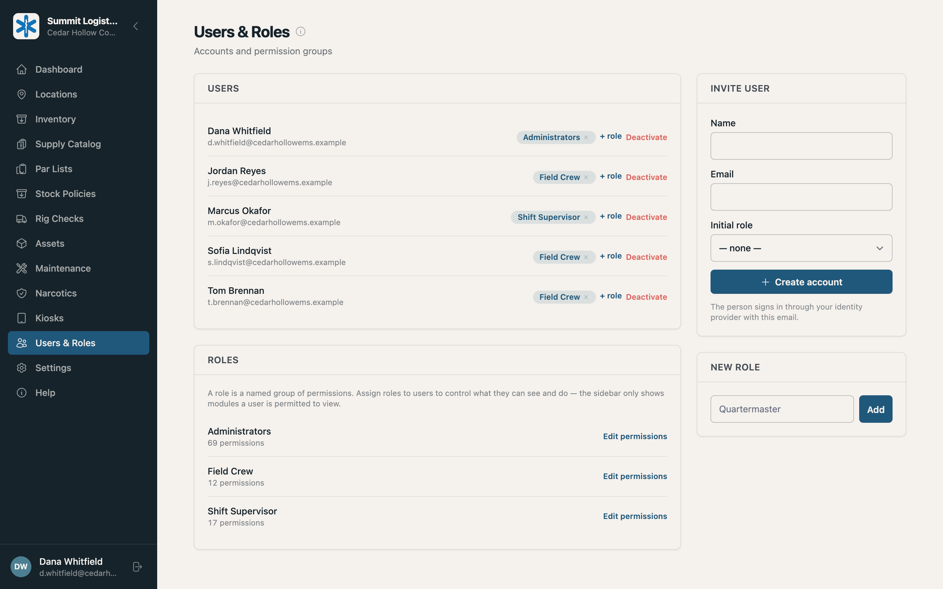Deactivate Sofia Lindqvist's account
Image resolution: width=943 pixels, height=589 pixels.
[646, 257]
